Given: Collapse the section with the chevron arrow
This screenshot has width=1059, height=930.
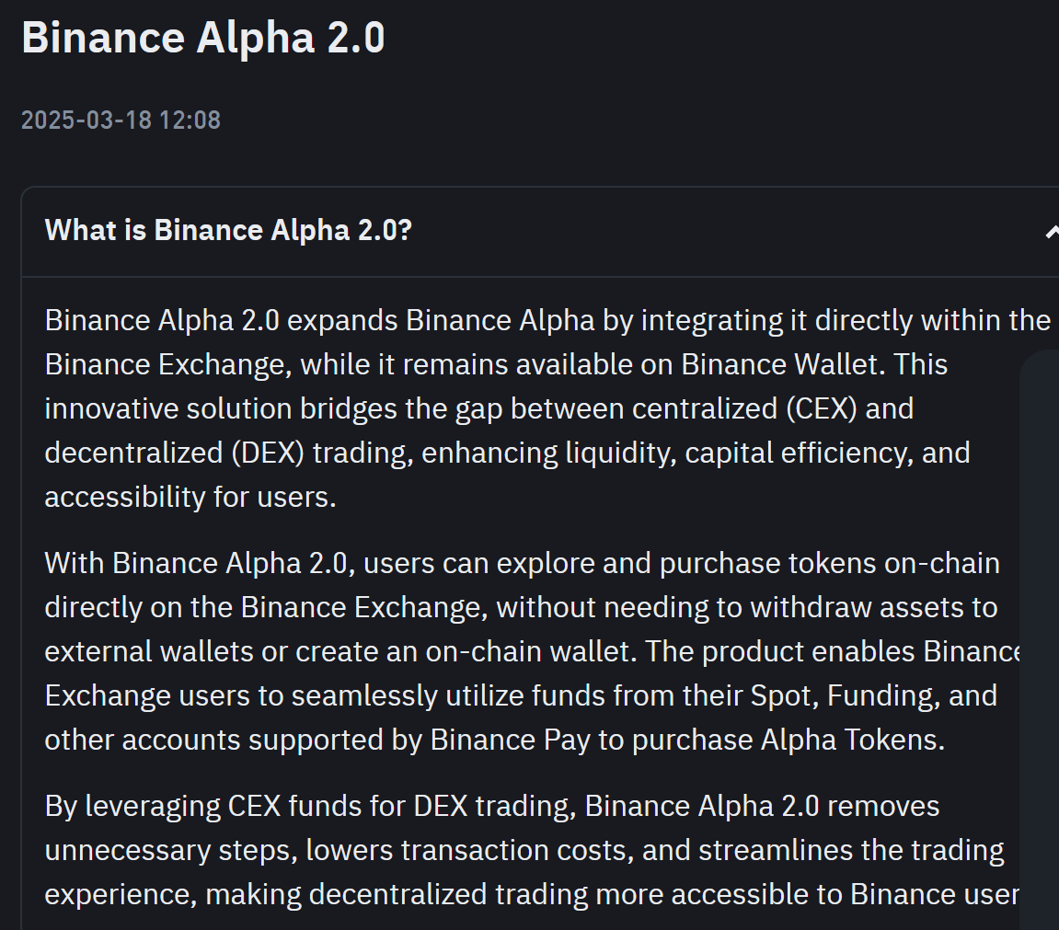Looking at the screenshot, I should 1052,232.
